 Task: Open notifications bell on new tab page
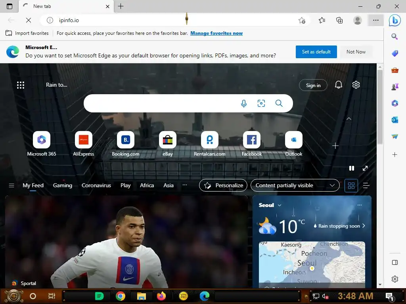[x=339, y=85]
